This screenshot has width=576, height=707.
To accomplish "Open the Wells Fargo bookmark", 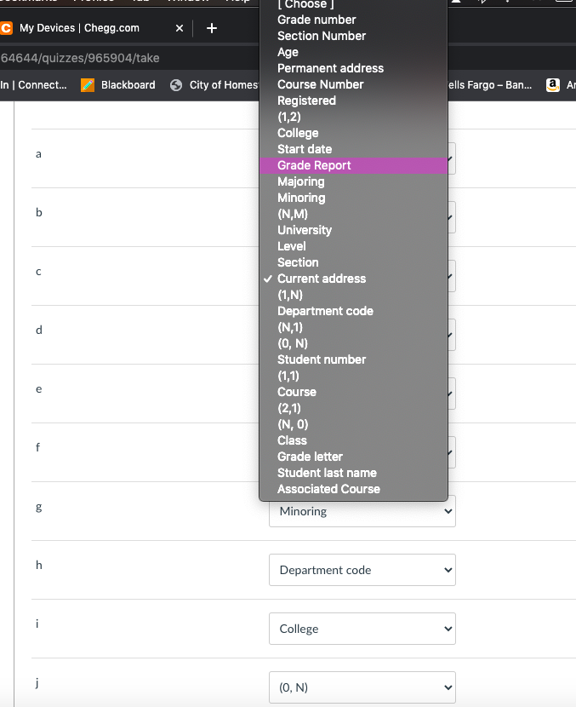I will pyautogui.click(x=490, y=85).
